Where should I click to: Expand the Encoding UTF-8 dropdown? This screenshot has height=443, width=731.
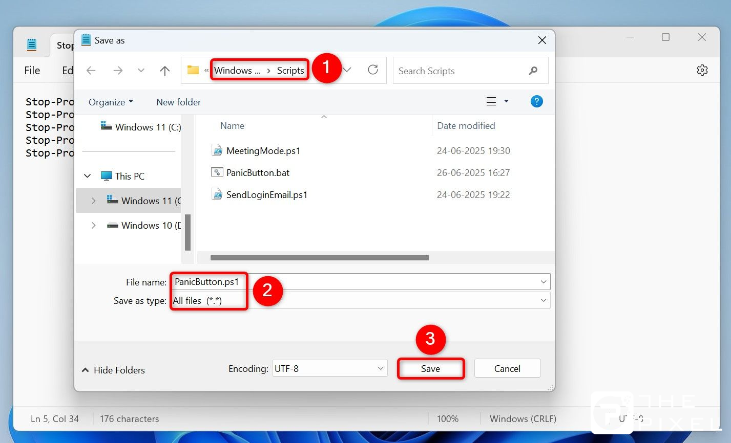pyautogui.click(x=381, y=368)
